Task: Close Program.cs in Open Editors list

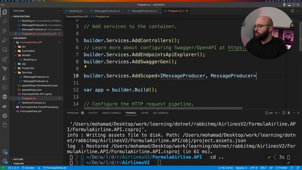Action: point(16,34)
